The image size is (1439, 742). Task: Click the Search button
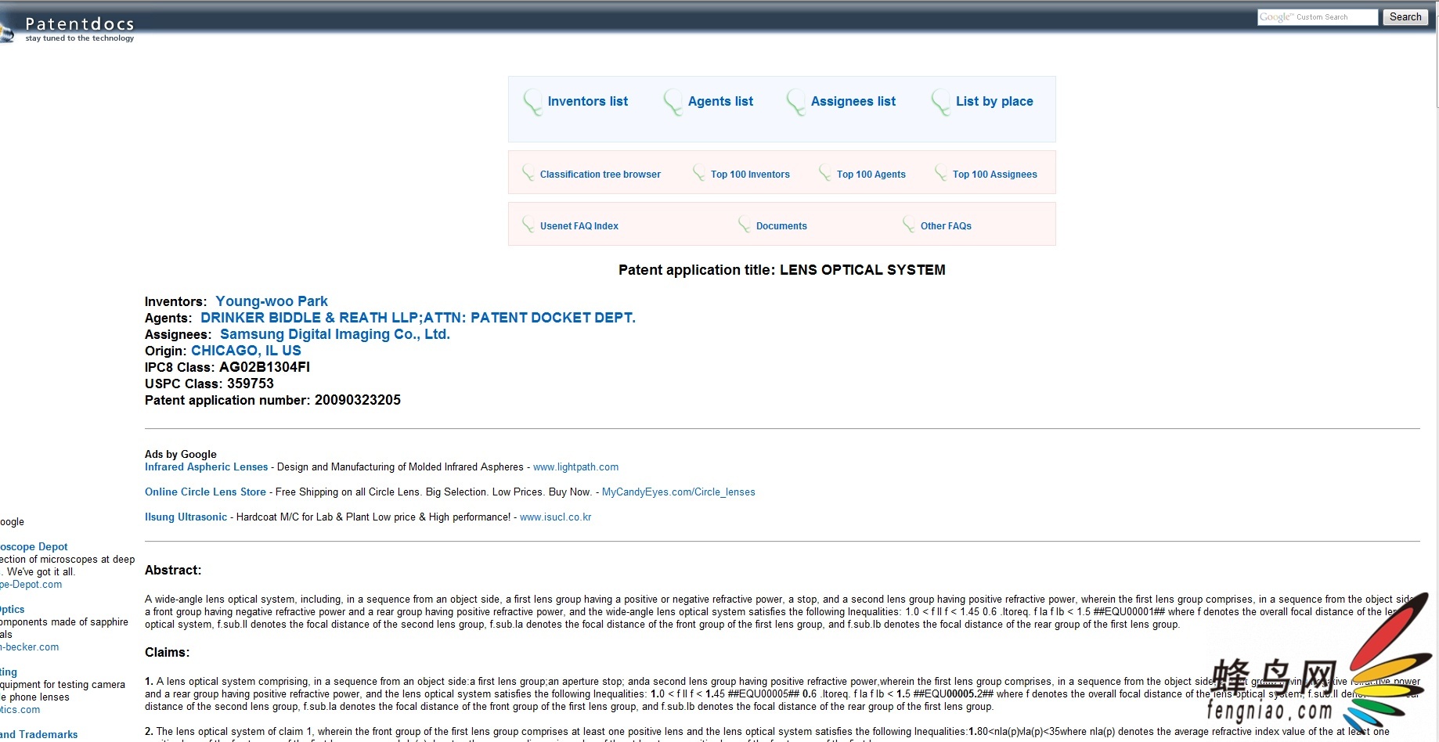click(1405, 17)
